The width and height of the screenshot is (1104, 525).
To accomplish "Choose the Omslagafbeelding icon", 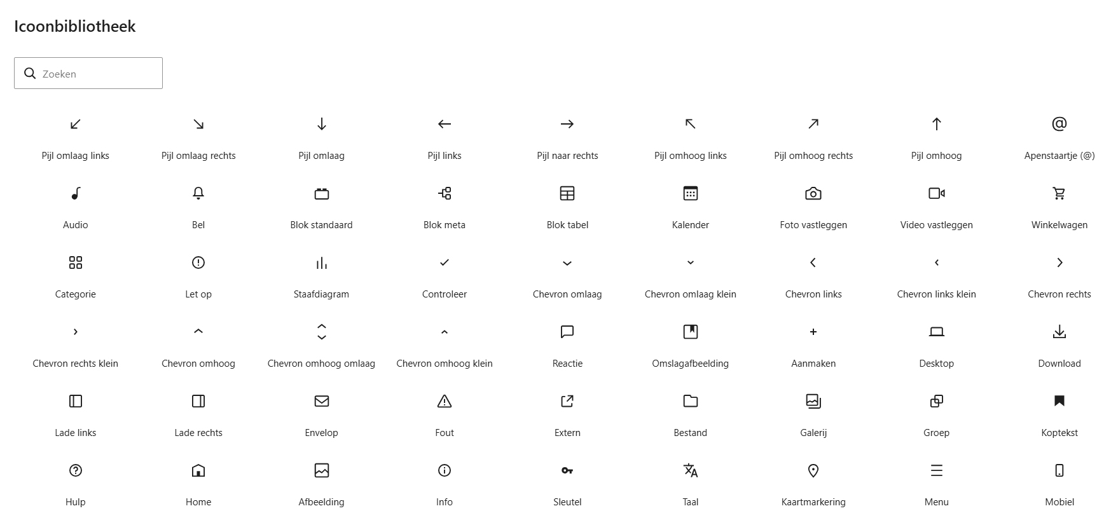I will pos(691,332).
